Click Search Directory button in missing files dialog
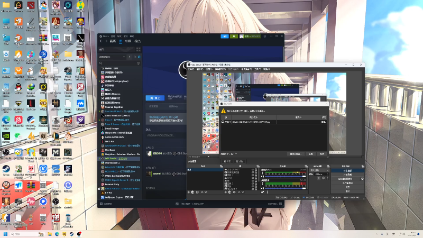423x238 pixels. click(295, 154)
